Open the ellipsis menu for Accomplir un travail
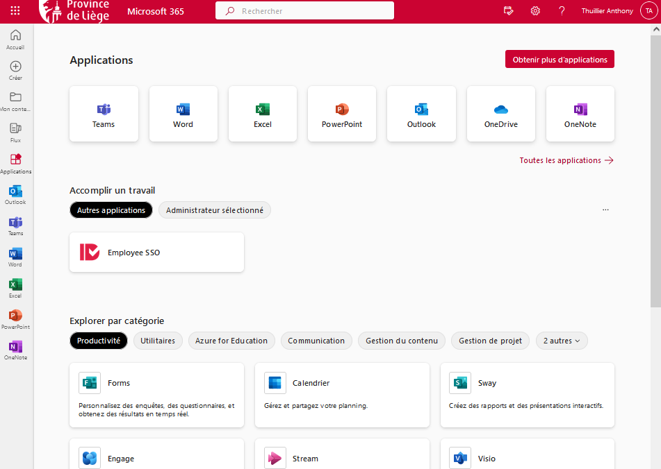 coord(605,210)
